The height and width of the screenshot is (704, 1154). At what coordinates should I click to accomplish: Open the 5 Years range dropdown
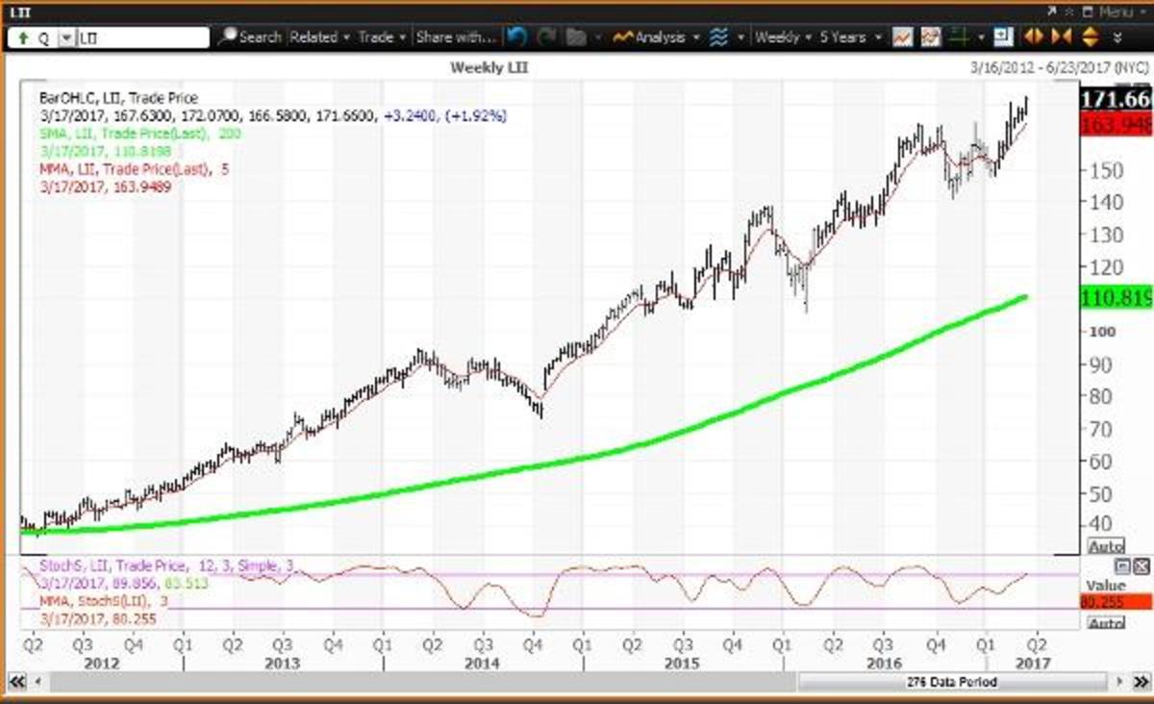849,38
